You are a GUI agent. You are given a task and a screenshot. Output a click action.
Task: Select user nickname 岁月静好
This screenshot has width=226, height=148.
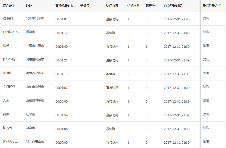pos(9,87)
